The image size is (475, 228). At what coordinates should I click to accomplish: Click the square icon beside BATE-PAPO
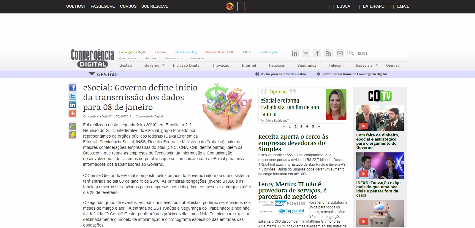[x=358, y=7]
